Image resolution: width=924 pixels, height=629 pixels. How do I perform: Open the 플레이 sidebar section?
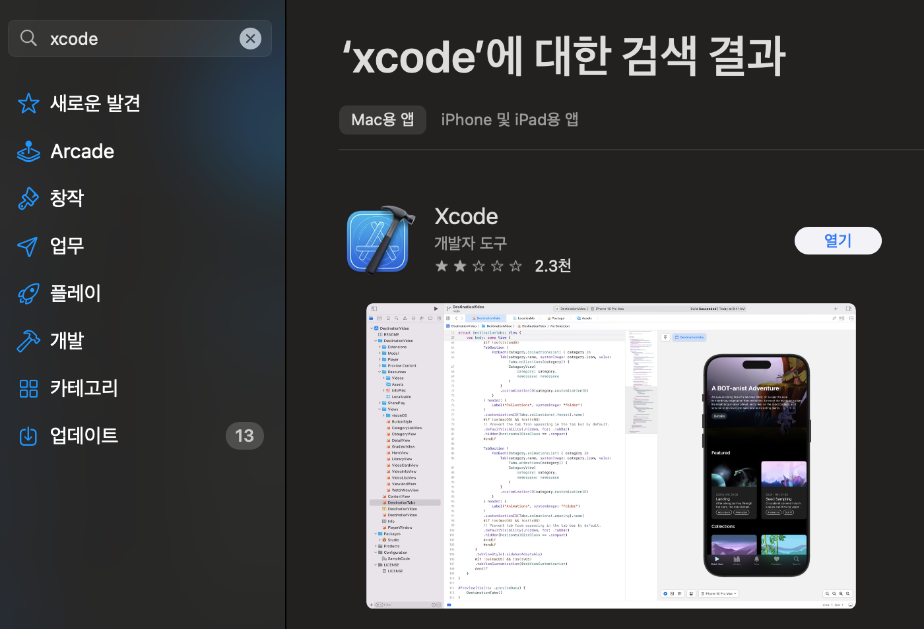[140, 293]
